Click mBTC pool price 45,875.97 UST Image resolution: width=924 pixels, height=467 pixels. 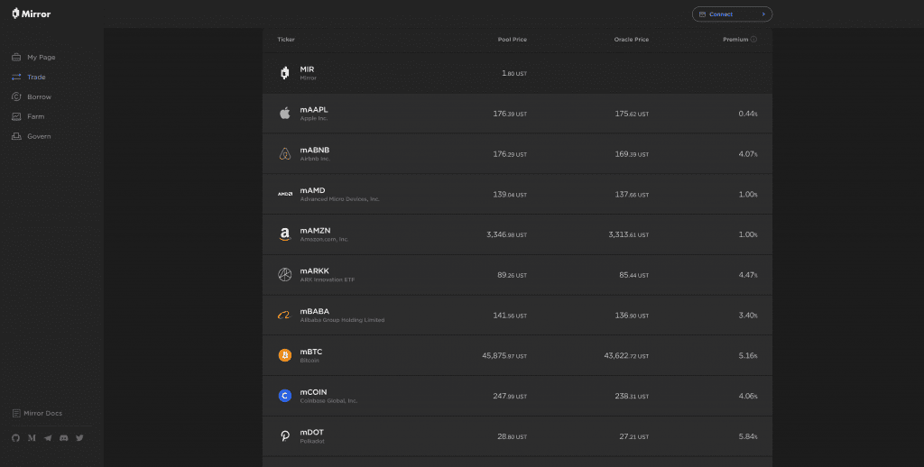[x=504, y=356]
